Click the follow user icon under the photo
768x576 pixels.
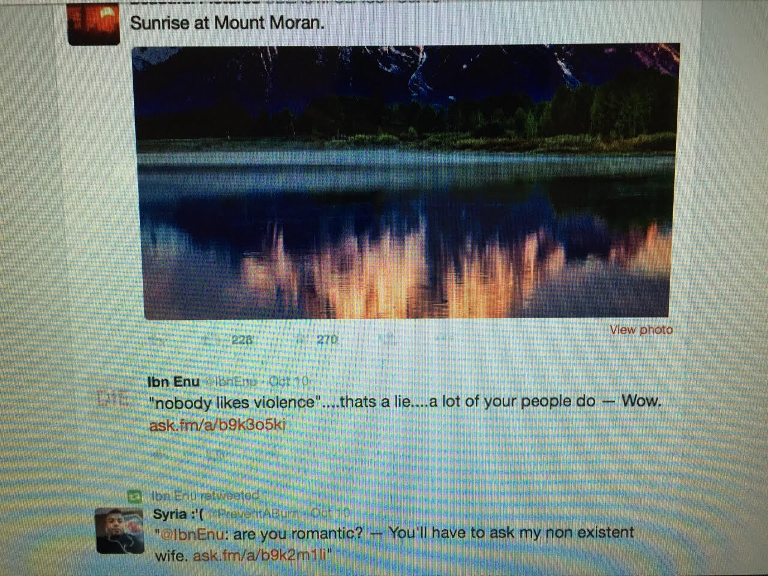(x=388, y=338)
